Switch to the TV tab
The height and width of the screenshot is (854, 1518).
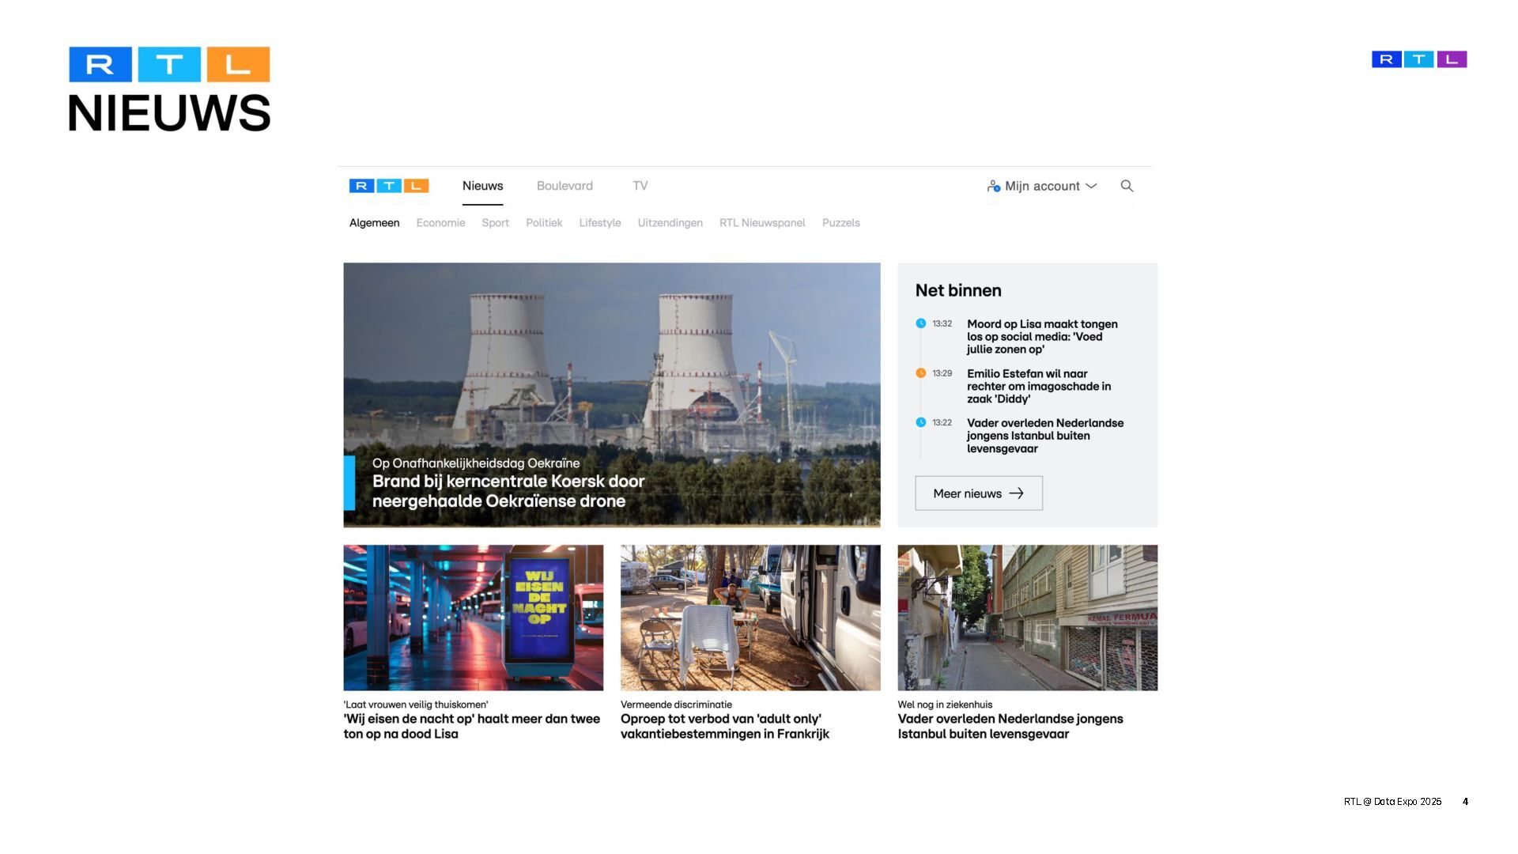640,186
